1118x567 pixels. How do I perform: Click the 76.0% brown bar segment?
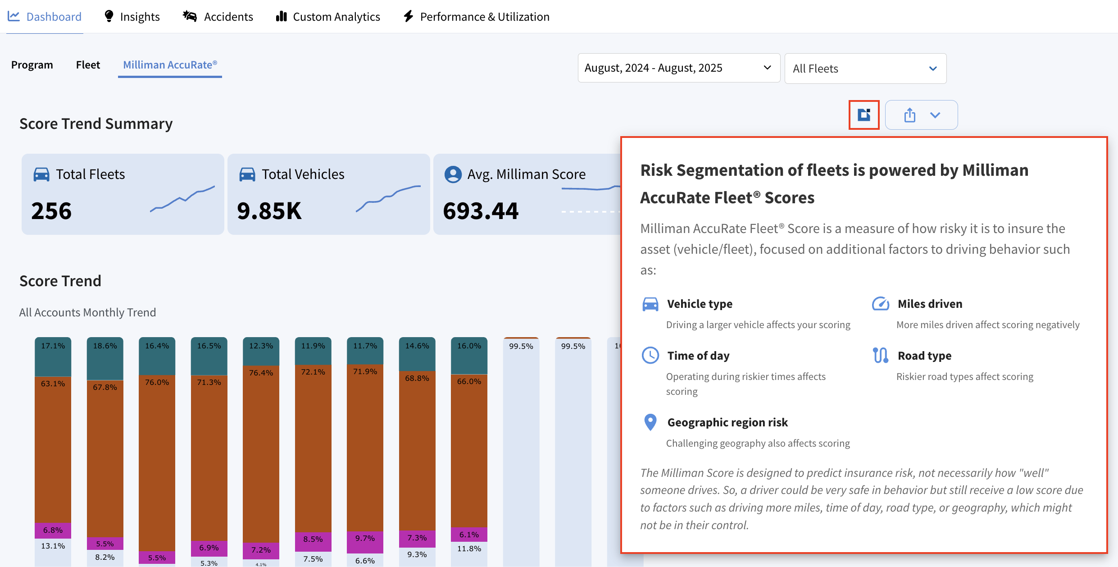click(157, 463)
